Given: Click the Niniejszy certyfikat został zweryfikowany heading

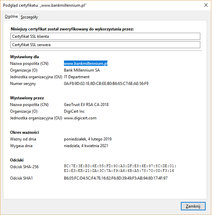Looking at the screenshot, I should click(72, 29).
